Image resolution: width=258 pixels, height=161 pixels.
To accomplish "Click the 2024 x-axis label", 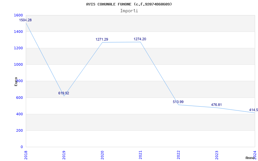I will tap(255, 155).
